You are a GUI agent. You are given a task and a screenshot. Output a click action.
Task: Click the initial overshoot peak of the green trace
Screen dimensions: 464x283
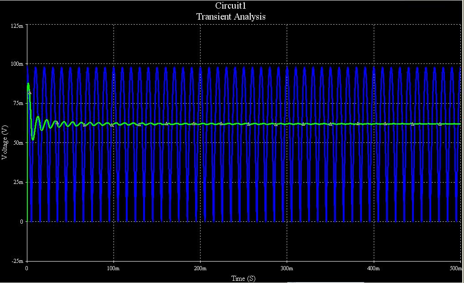28,84
